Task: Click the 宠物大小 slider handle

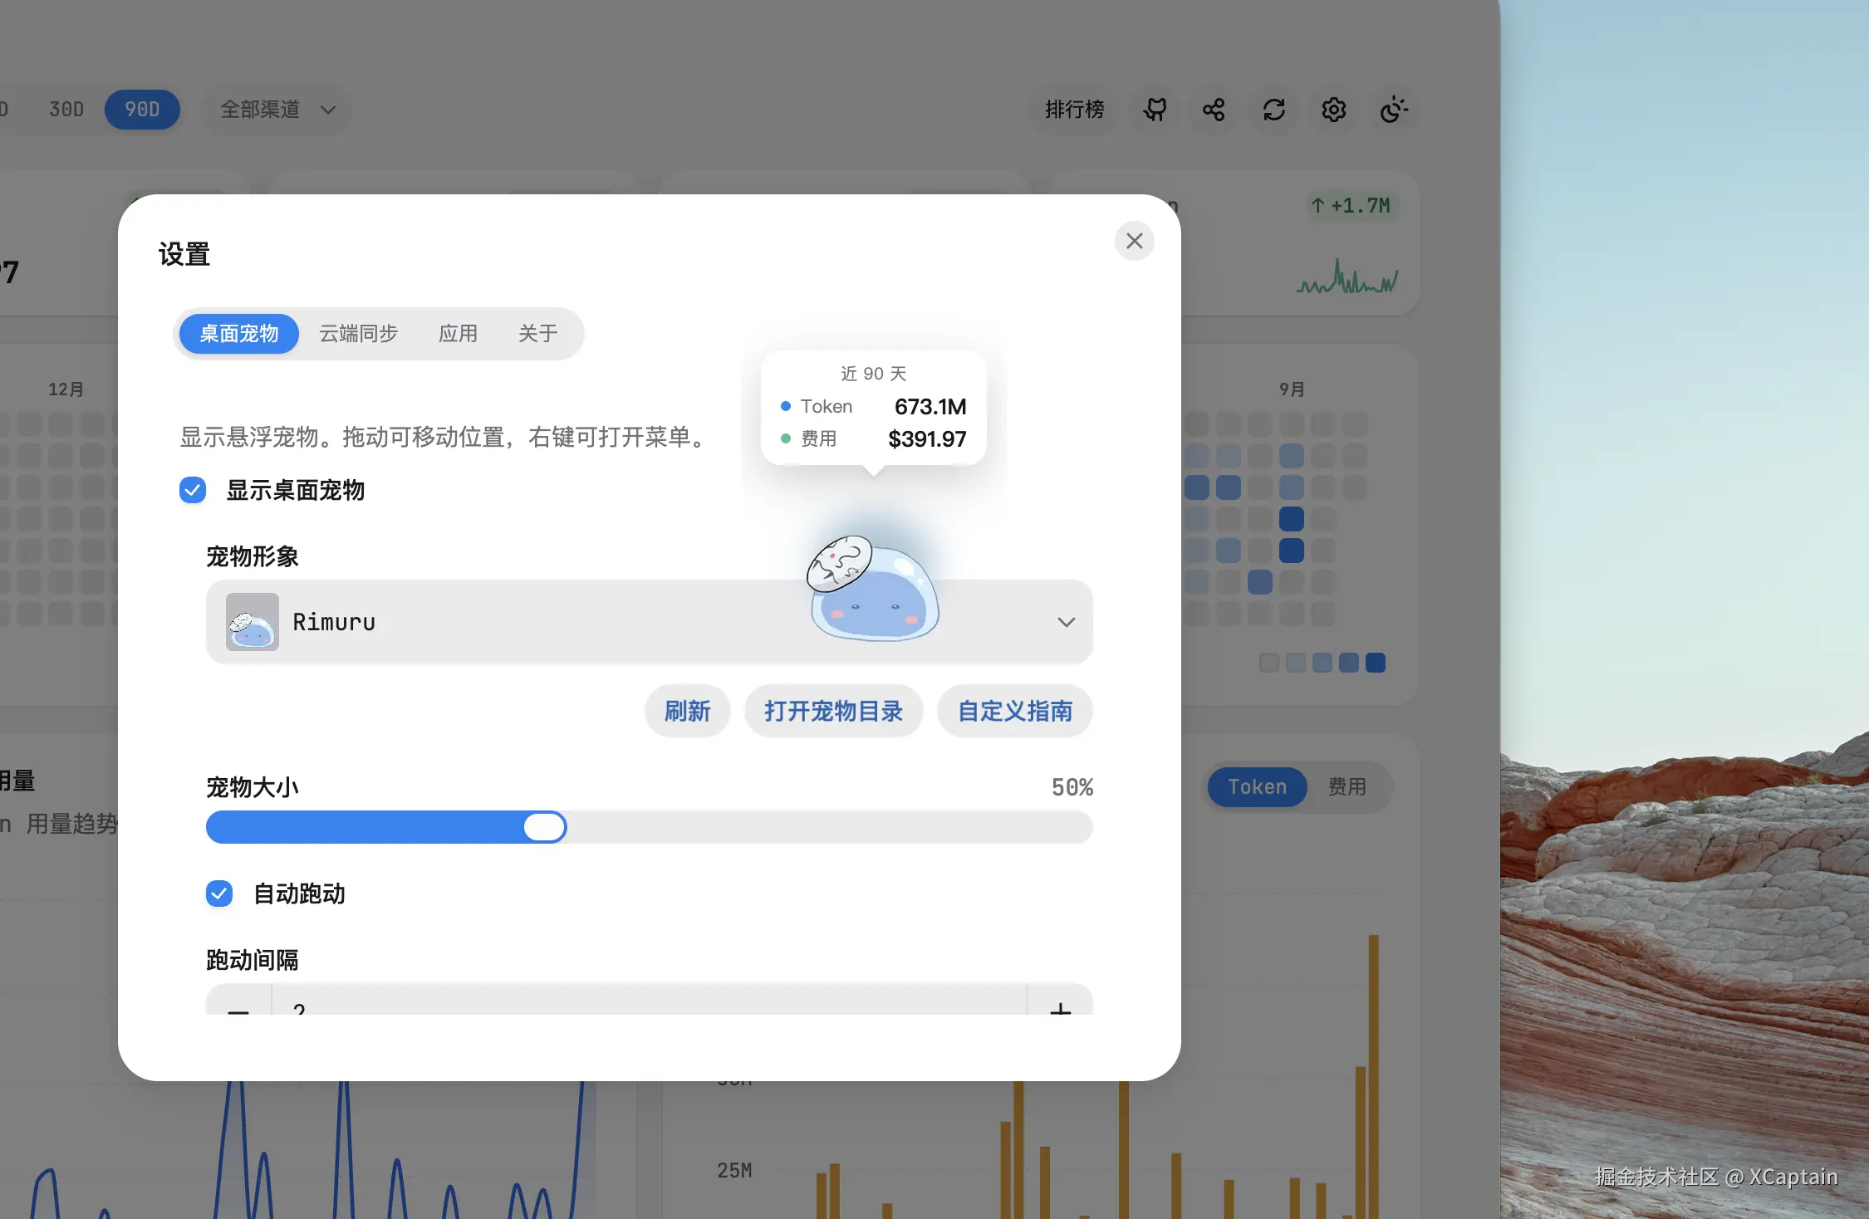Action: [545, 827]
